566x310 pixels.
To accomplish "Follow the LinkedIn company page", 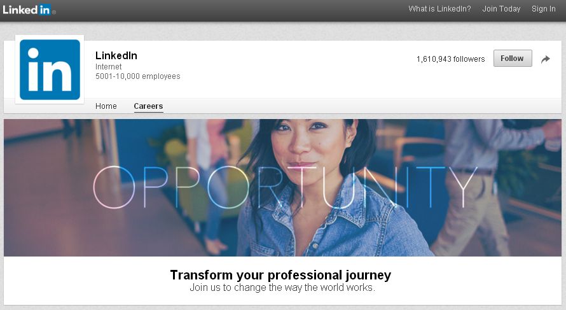I will (513, 59).
